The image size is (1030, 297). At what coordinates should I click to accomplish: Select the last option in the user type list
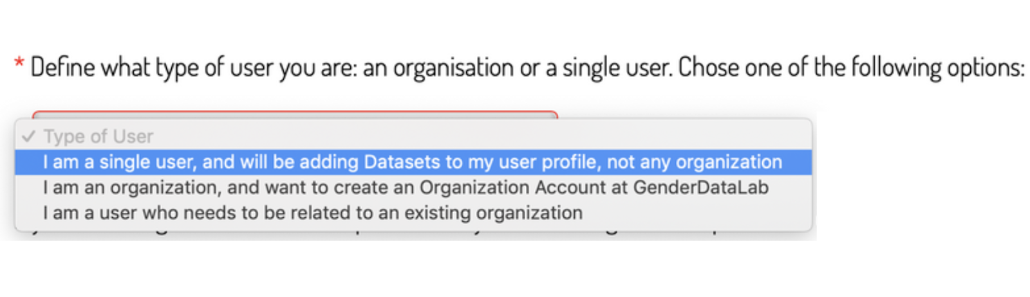click(x=313, y=213)
